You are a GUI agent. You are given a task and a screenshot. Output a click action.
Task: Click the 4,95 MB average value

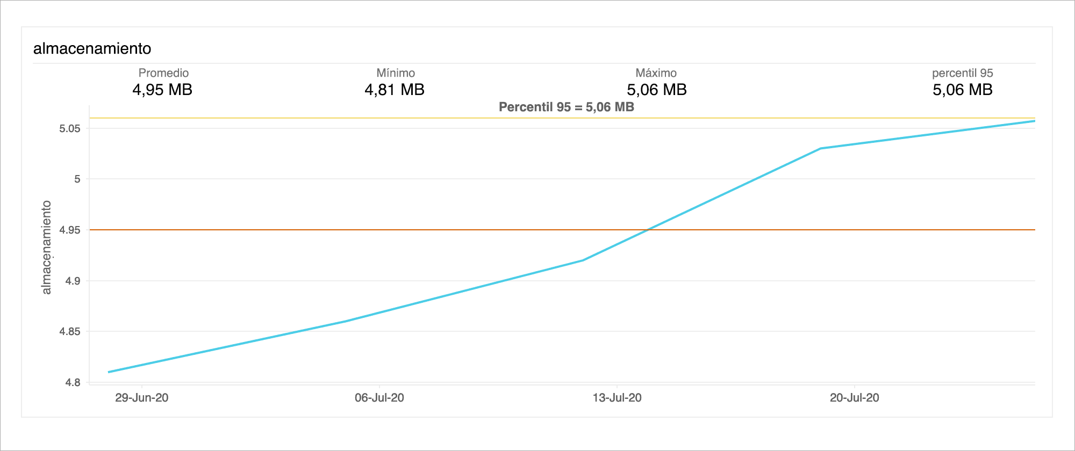pyautogui.click(x=162, y=90)
